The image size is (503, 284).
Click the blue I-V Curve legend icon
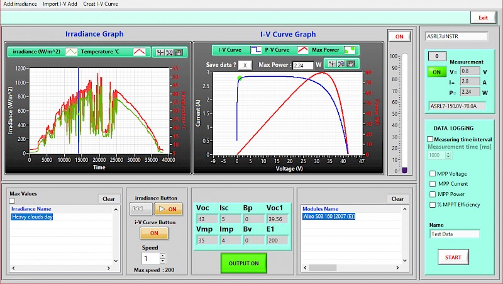(256, 50)
